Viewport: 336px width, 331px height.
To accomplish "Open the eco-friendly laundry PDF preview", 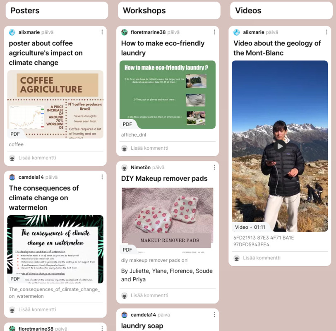I will coord(168,95).
